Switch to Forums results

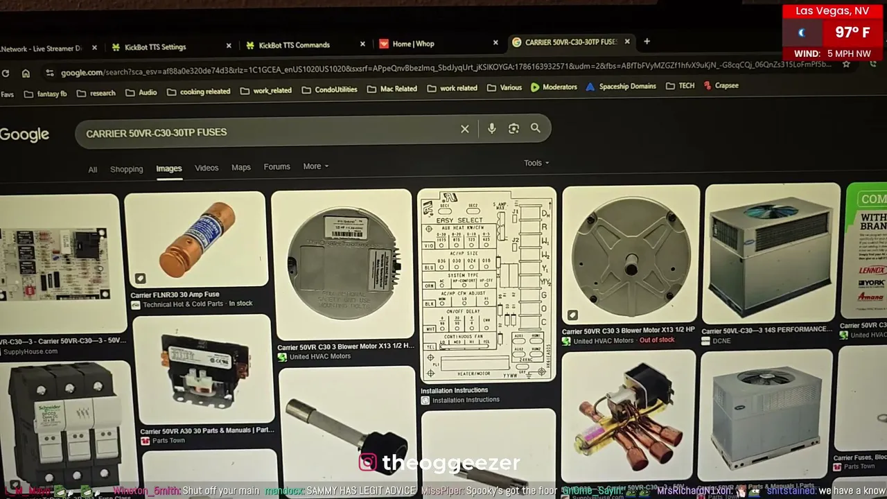[276, 166]
